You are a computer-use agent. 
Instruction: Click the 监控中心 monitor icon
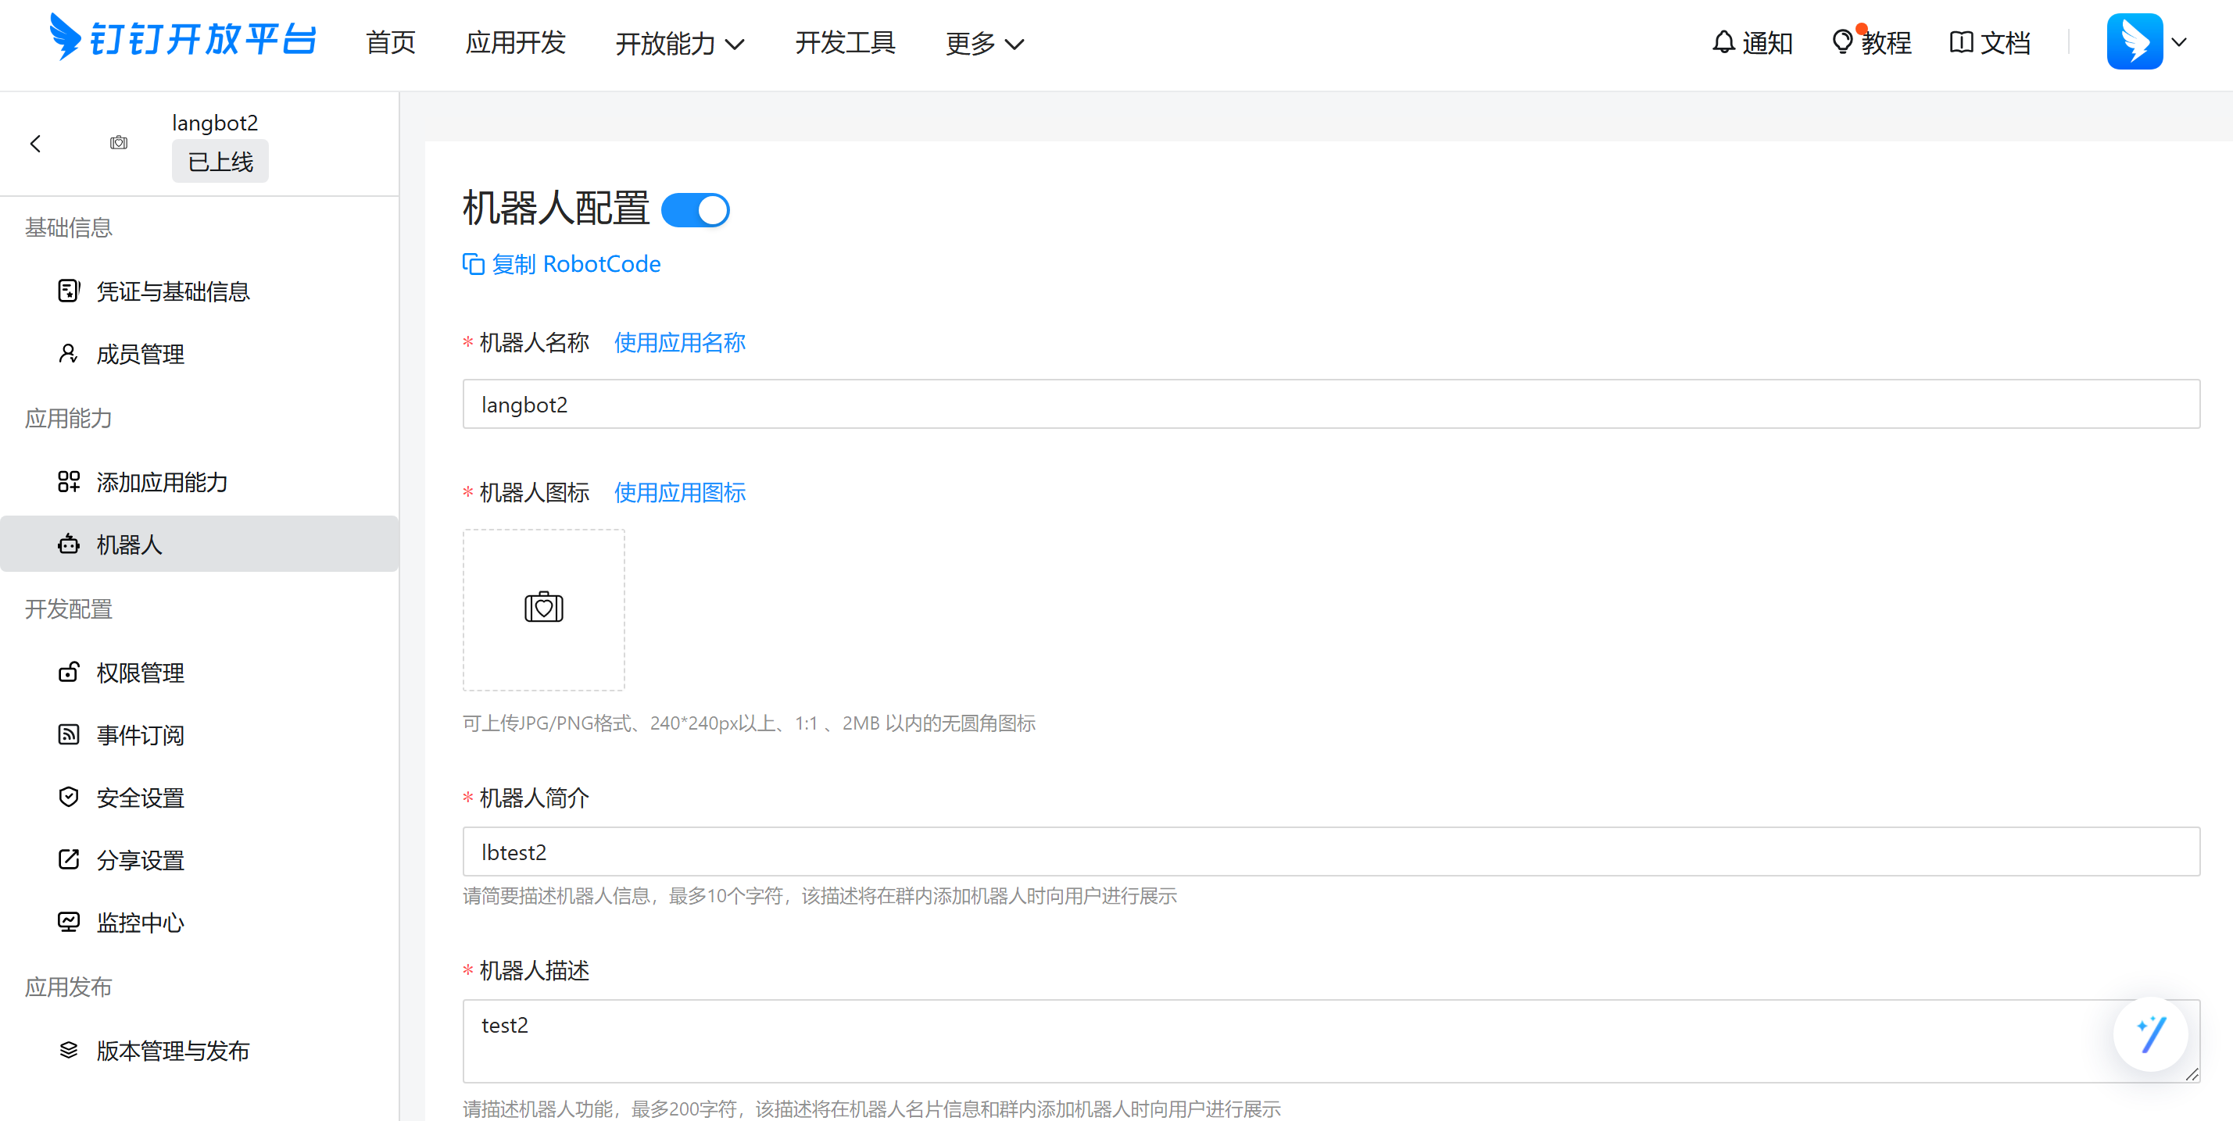(x=69, y=922)
